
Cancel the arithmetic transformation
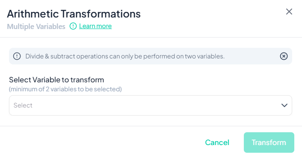[x=217, y=142]
